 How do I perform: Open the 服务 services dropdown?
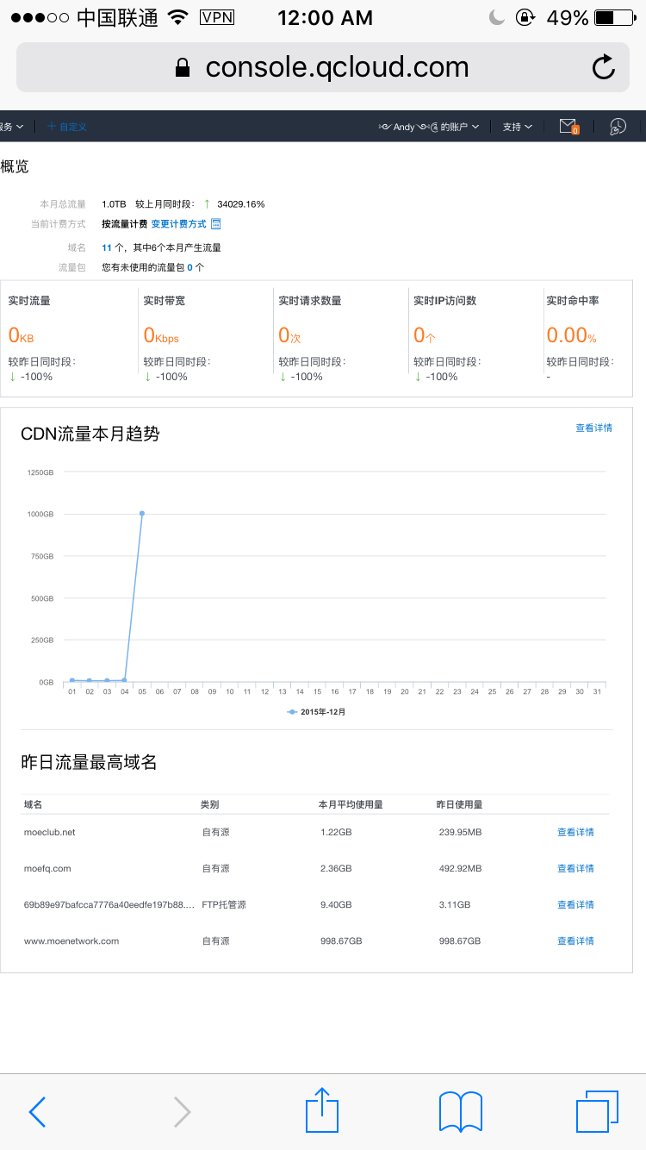(x=12, y=127)
